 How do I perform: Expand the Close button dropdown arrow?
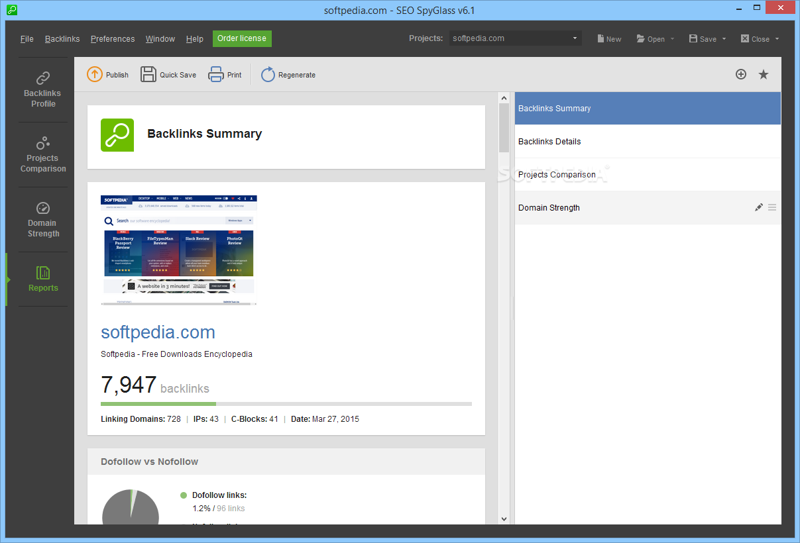[x=777, y=39]
